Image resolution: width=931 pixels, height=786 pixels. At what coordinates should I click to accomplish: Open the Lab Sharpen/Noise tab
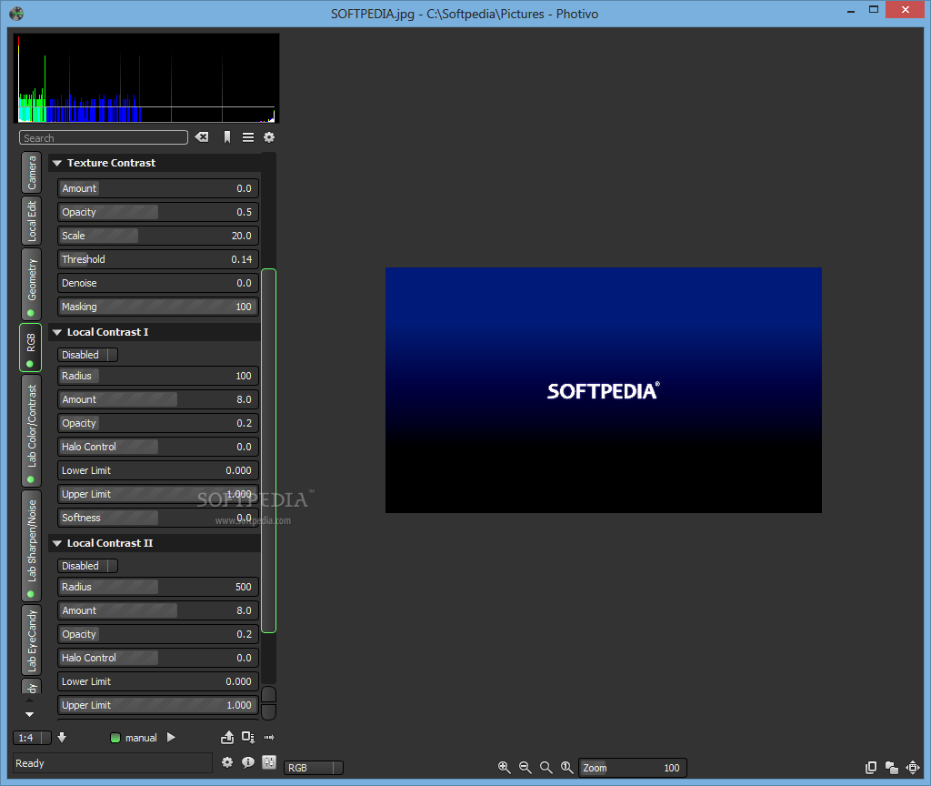coord(32,546)
